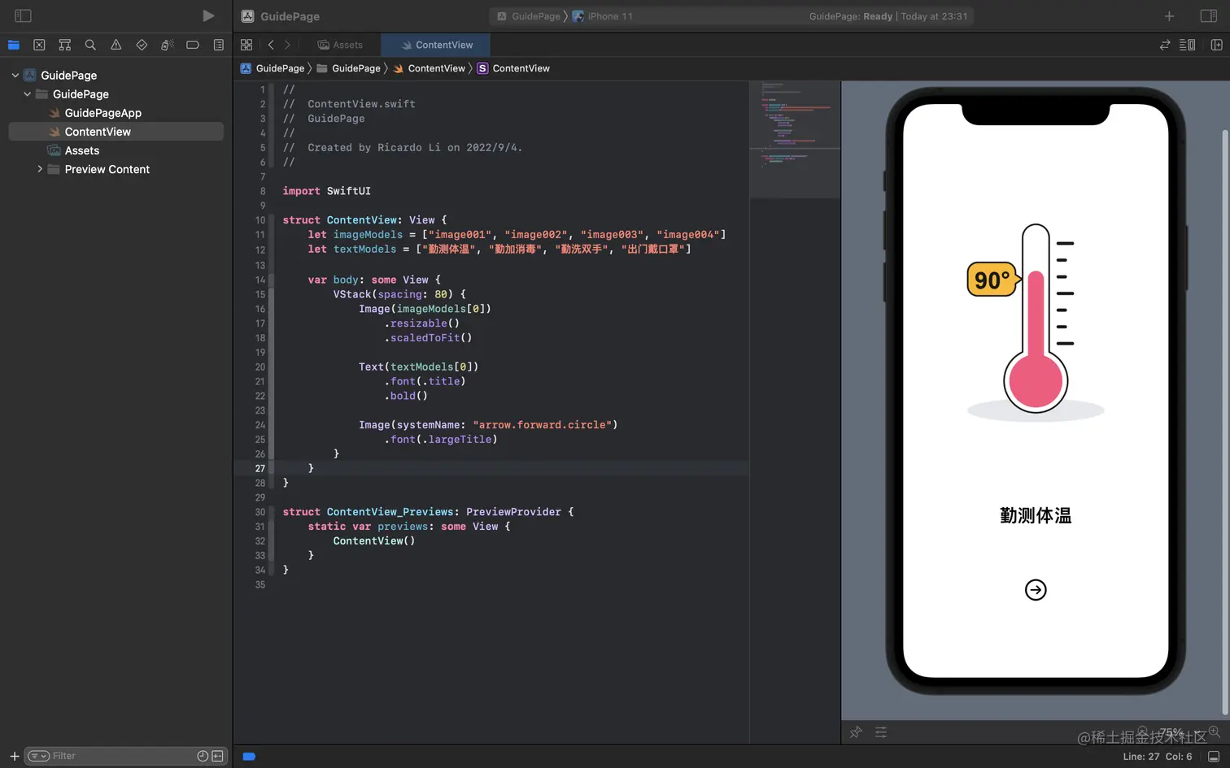Open the Issue navigator warning icon
The height and width of the screenshot is (768, 1230).
(x=116, y=45)
